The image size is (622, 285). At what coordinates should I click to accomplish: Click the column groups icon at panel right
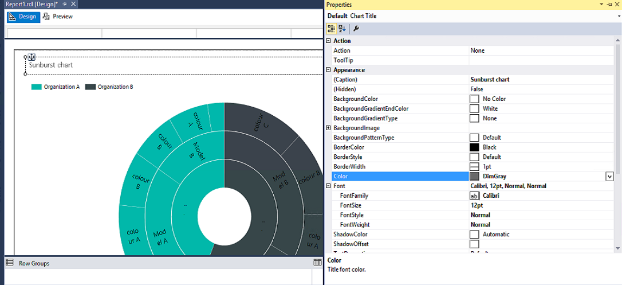pos(317,263)
